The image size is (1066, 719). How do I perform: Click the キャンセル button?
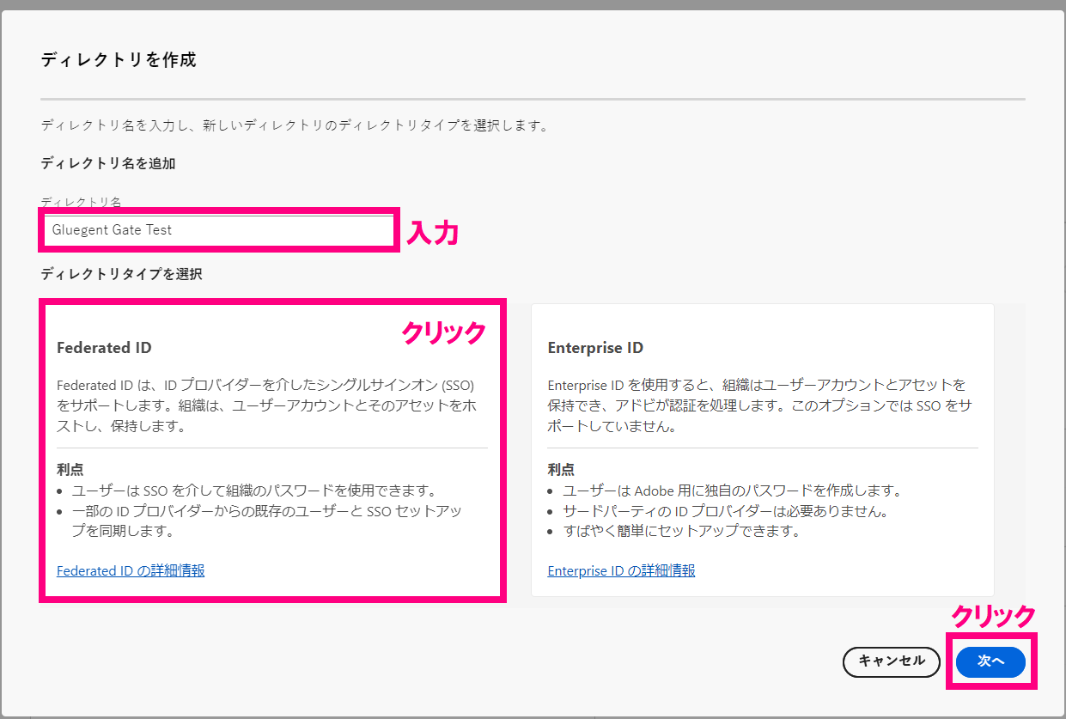click(892, 661)
